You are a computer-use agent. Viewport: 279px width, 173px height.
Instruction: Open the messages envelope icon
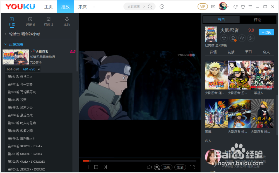[x=213, y=7]
